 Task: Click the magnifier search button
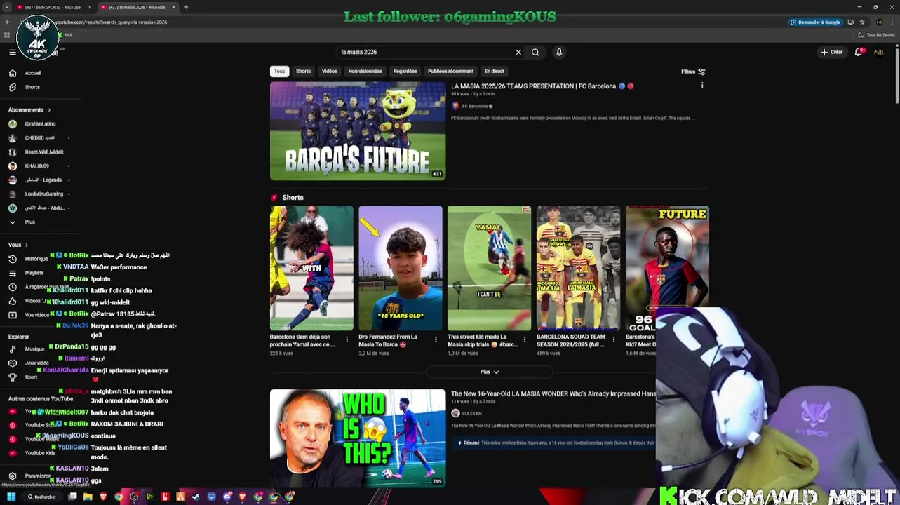point(535,52)
